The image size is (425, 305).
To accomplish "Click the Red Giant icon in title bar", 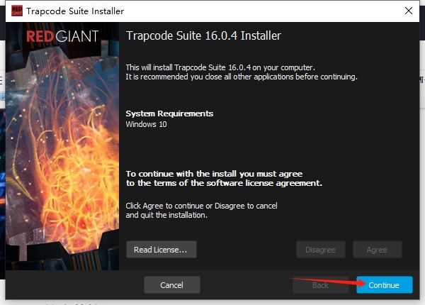I will click(x=13, y=11).
